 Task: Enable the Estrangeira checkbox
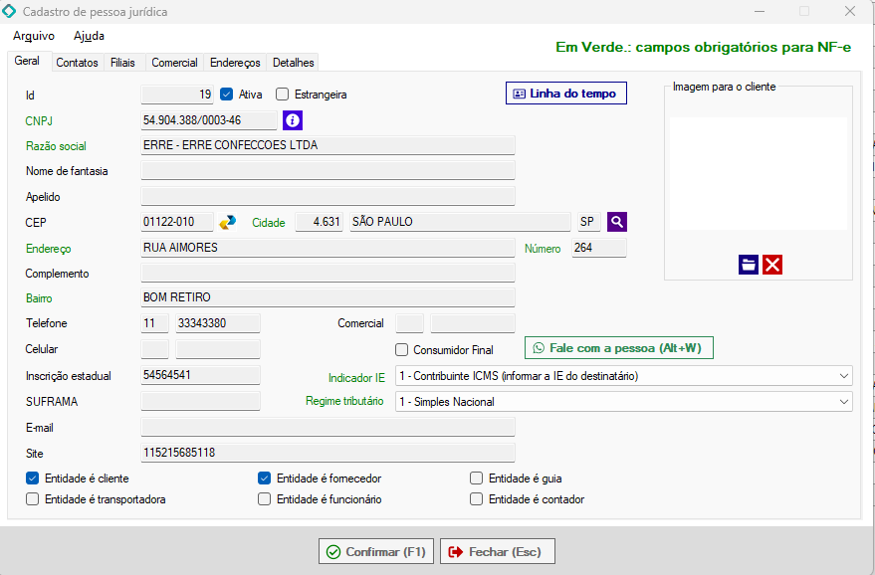pyautogui.click(x=283, y=95)
